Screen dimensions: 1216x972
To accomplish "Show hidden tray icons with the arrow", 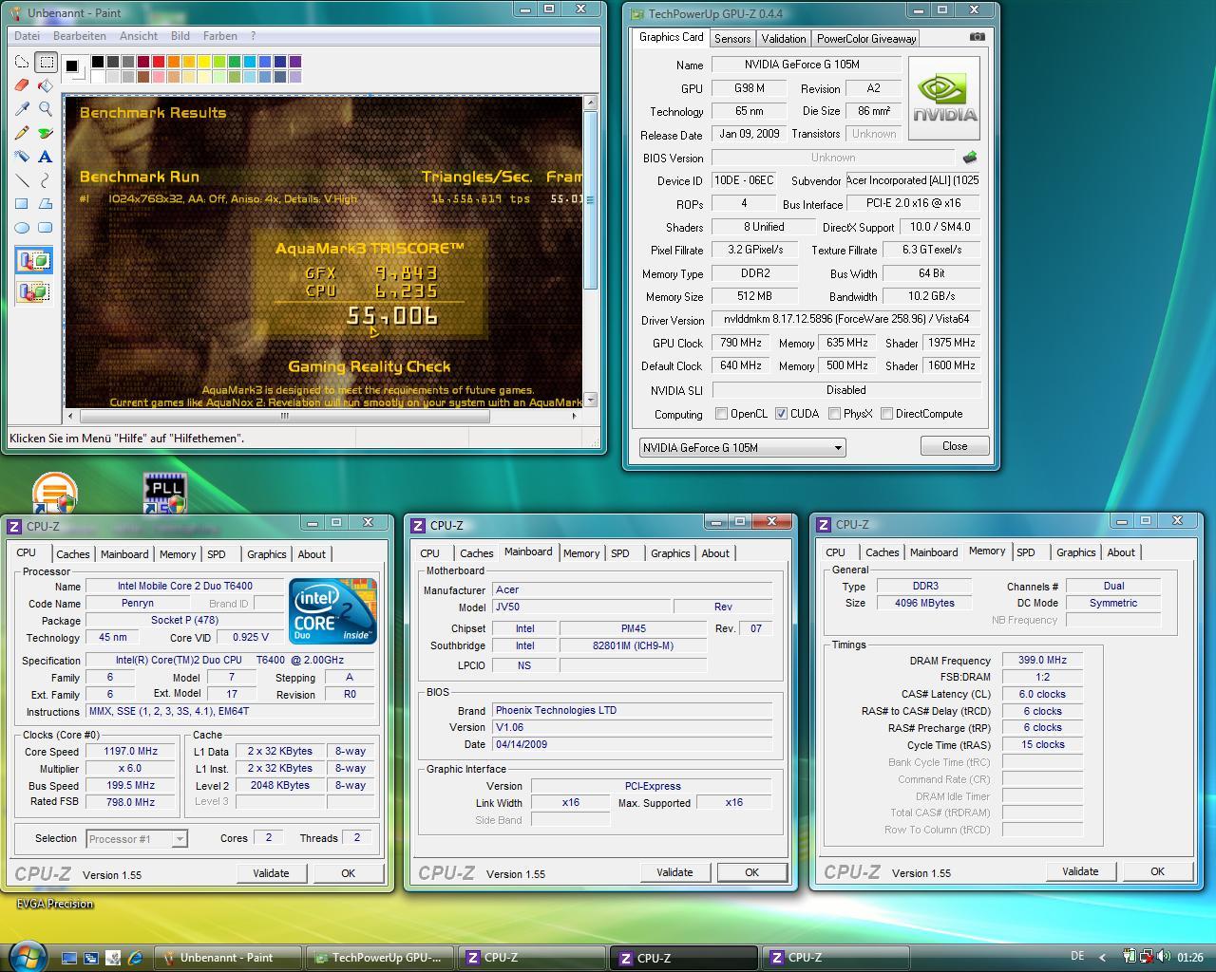I will (x=1102, y=958).
